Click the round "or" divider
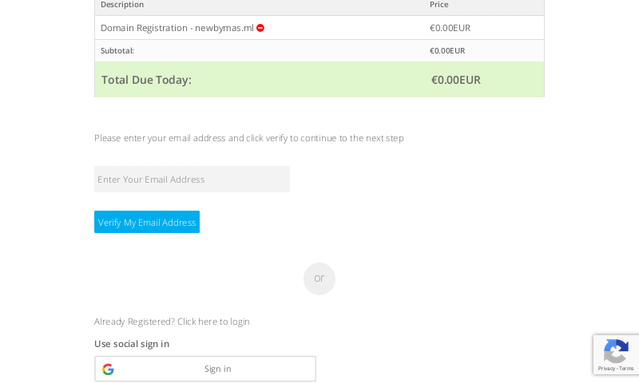Screen dimensions: 639x383 pos(319,278)
